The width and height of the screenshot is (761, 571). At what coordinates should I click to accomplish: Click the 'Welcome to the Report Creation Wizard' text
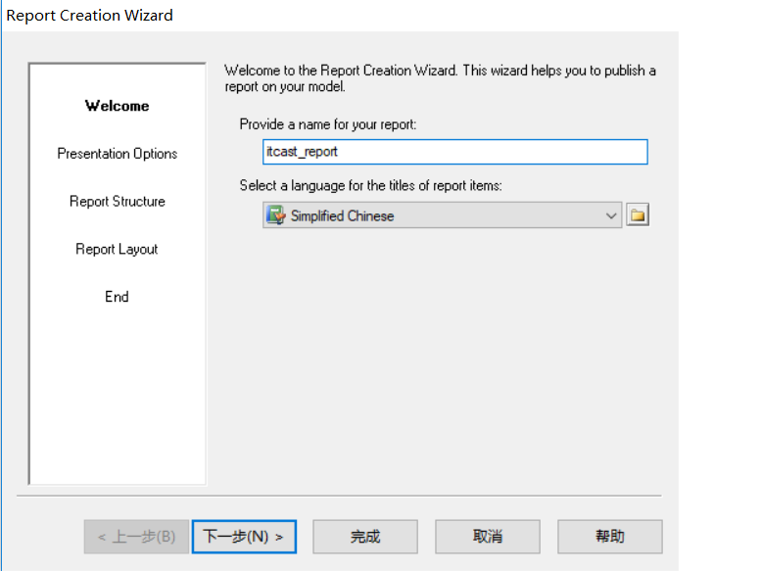pyautogui.click(x=440, y=78)
